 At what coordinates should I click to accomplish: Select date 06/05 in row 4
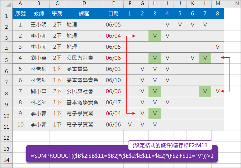[113, 47]
